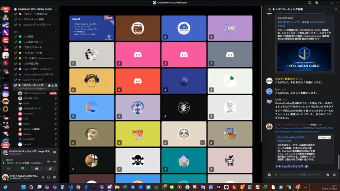Click the plus icon beside the SPO category
The width and height of the screenshot is (340, 191).
coord(56,32)
